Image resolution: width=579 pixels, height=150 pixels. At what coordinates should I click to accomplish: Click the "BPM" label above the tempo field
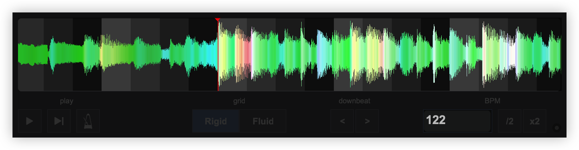pyautogui.click(x=492, y=101)
